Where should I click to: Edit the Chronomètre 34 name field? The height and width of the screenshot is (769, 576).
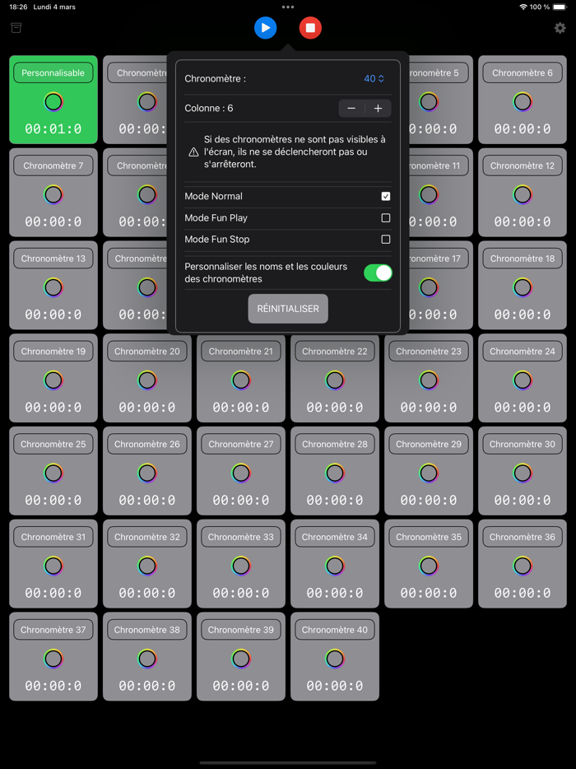click(x=335, y=537)
